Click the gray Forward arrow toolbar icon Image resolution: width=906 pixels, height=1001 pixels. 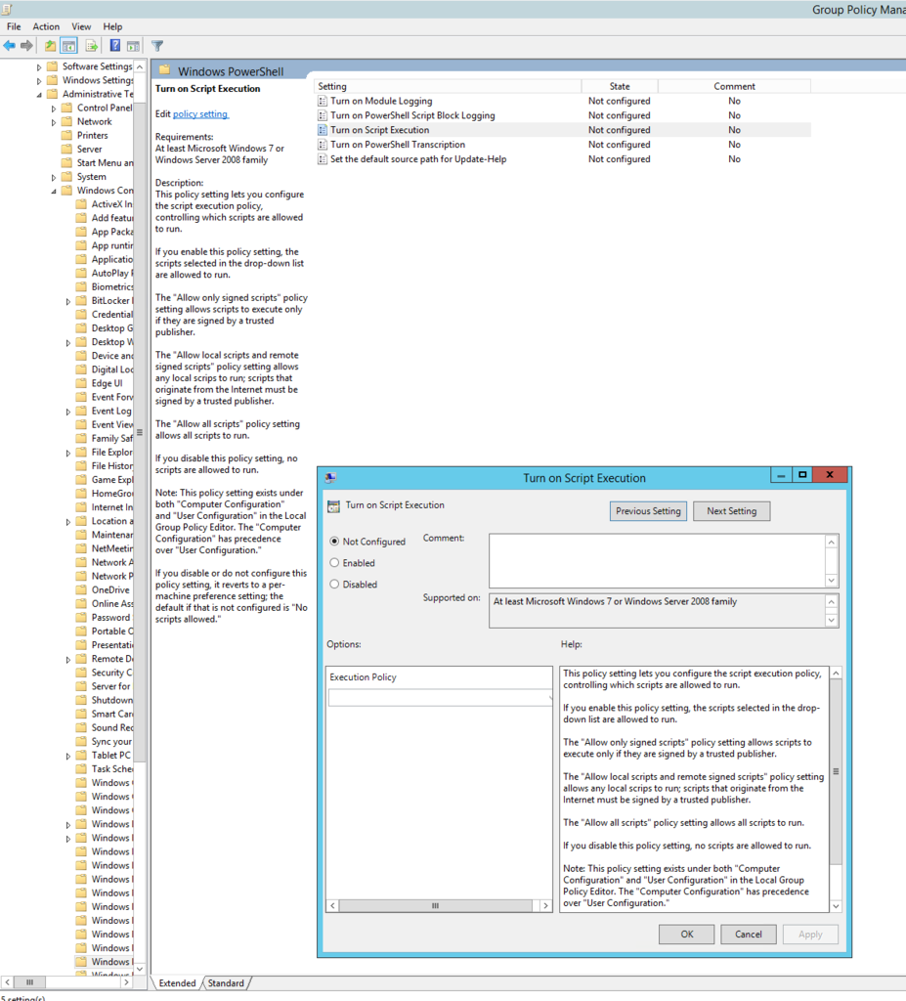(x=26, y=45)
